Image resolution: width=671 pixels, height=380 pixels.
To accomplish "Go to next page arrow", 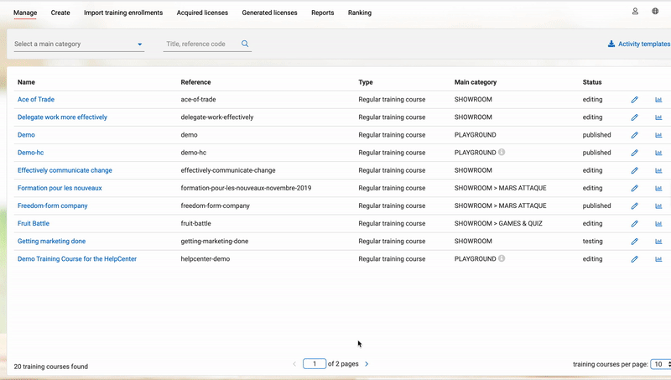I will click(367, 364).
